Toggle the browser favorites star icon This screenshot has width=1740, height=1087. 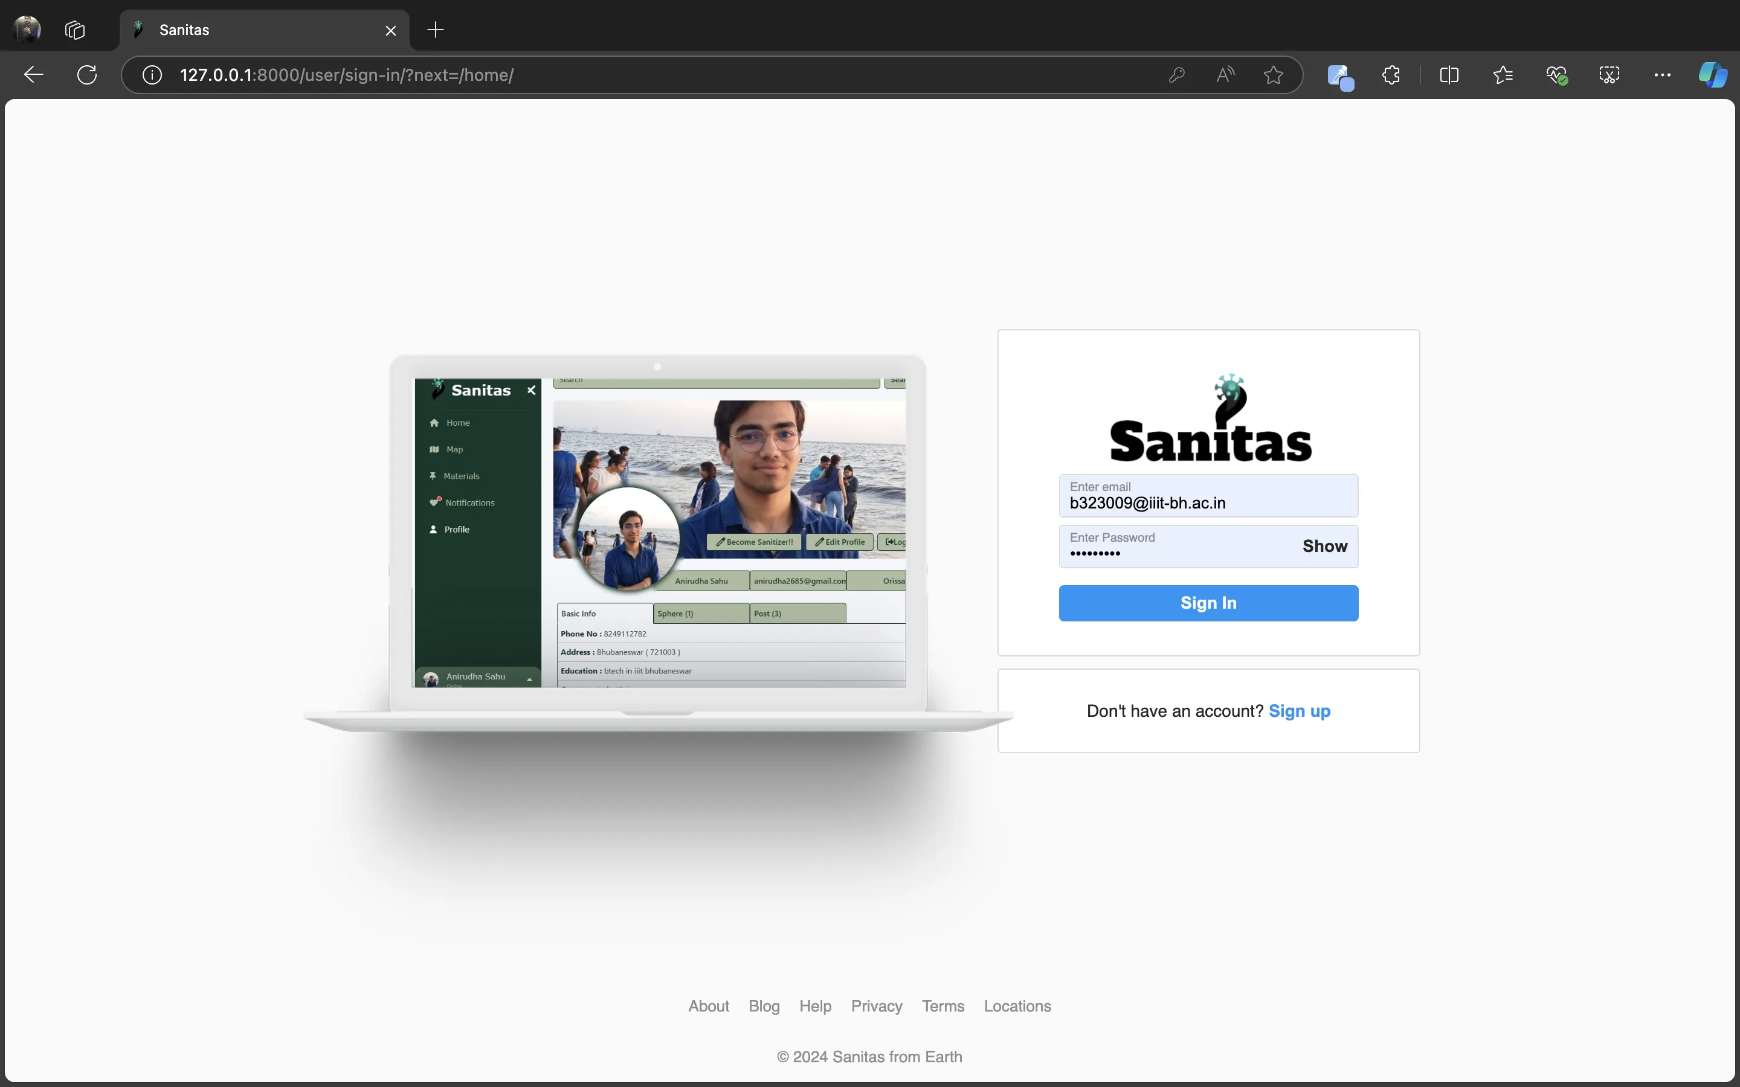click(1273, 75)
